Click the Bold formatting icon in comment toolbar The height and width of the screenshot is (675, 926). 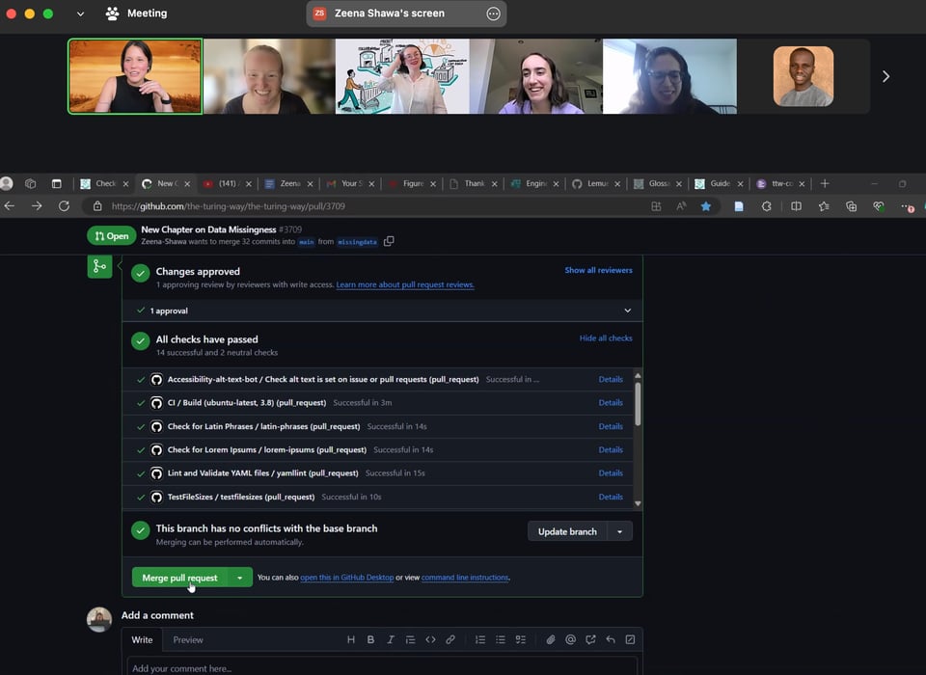pos(370,639)
